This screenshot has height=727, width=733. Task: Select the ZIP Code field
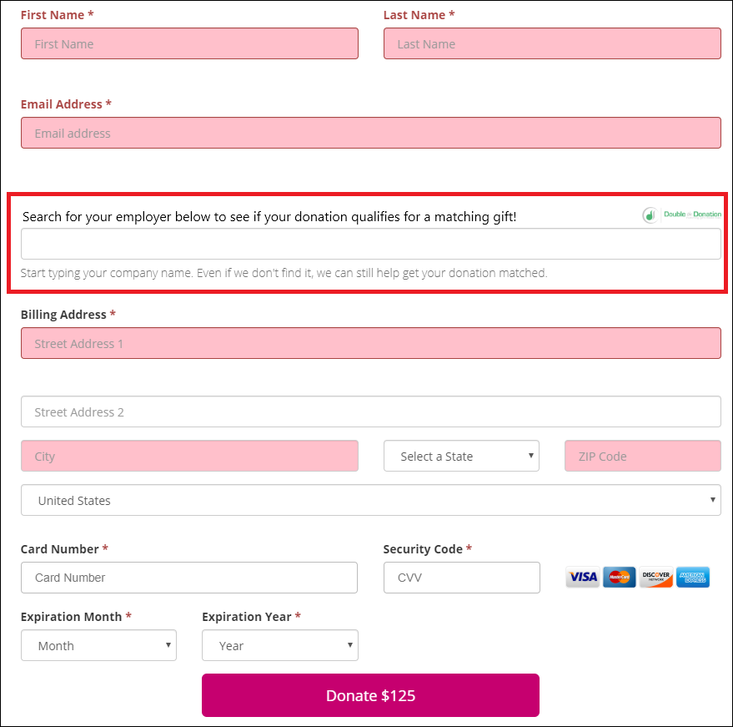tap(642, 457)
